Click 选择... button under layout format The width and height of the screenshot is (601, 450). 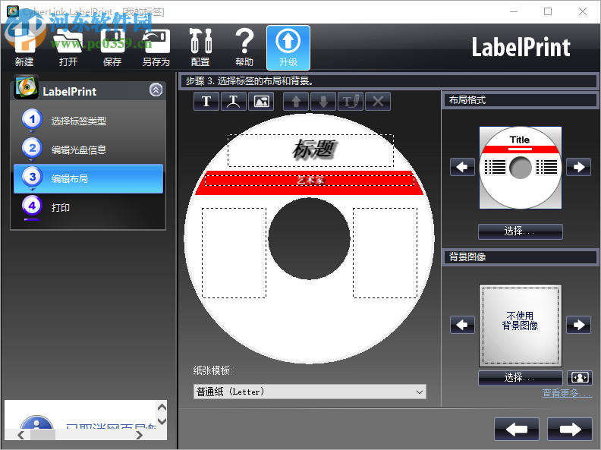click(x=520, y=231)
